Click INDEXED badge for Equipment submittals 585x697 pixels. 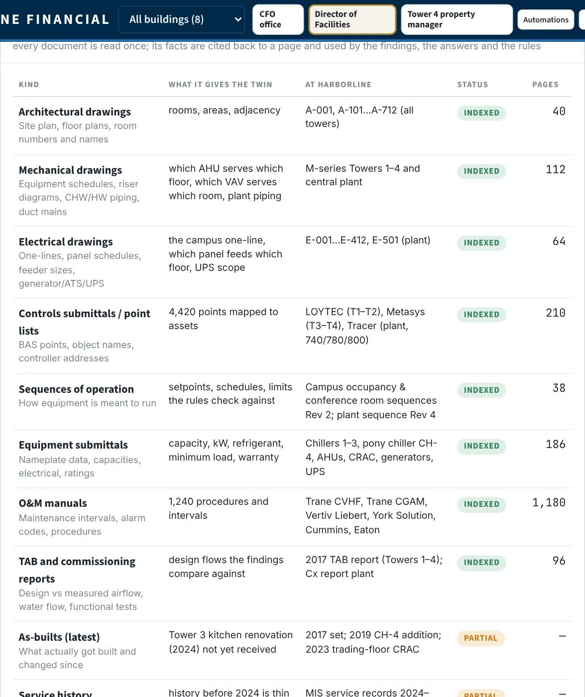(x=481, y=446)
